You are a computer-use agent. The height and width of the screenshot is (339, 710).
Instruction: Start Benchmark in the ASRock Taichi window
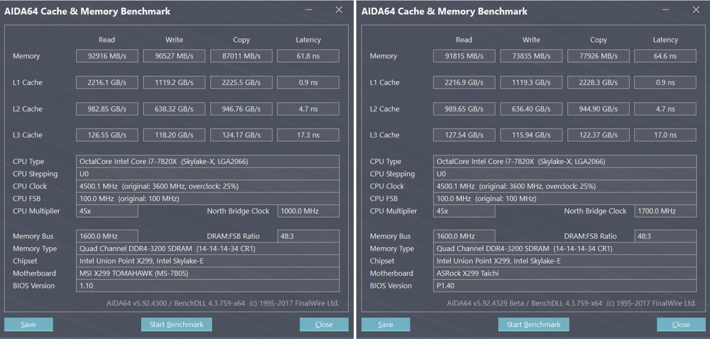pos(533,324)
